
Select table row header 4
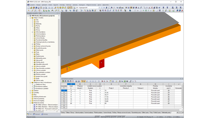pos(64,97)
